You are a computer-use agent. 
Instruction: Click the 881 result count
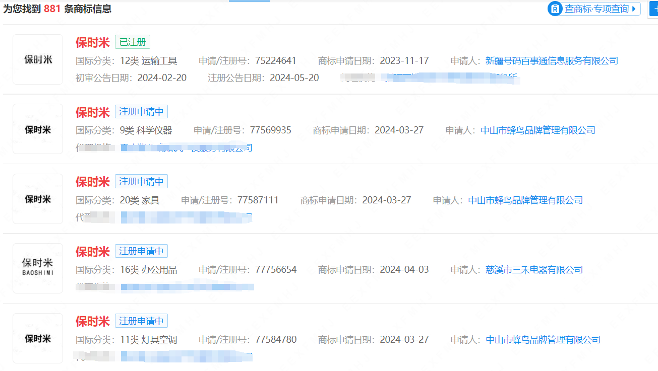click(x=52, y=9)
